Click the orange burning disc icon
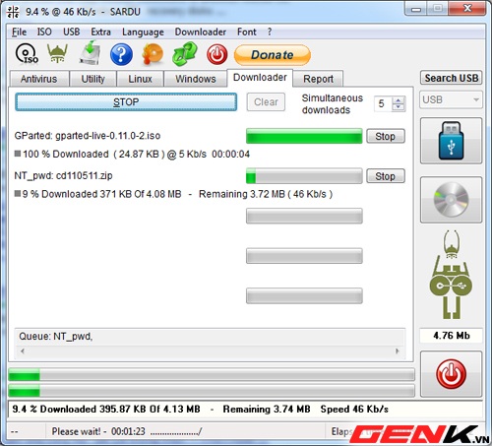This screenshot has height=446, width=492. coord(153,54)
